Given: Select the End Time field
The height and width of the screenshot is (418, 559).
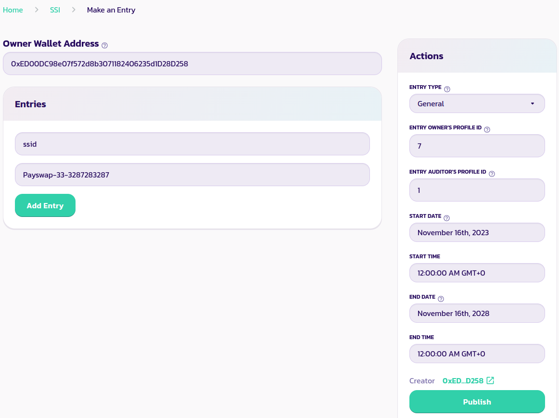Looking at the screenshot, I should tap(477, 354).
